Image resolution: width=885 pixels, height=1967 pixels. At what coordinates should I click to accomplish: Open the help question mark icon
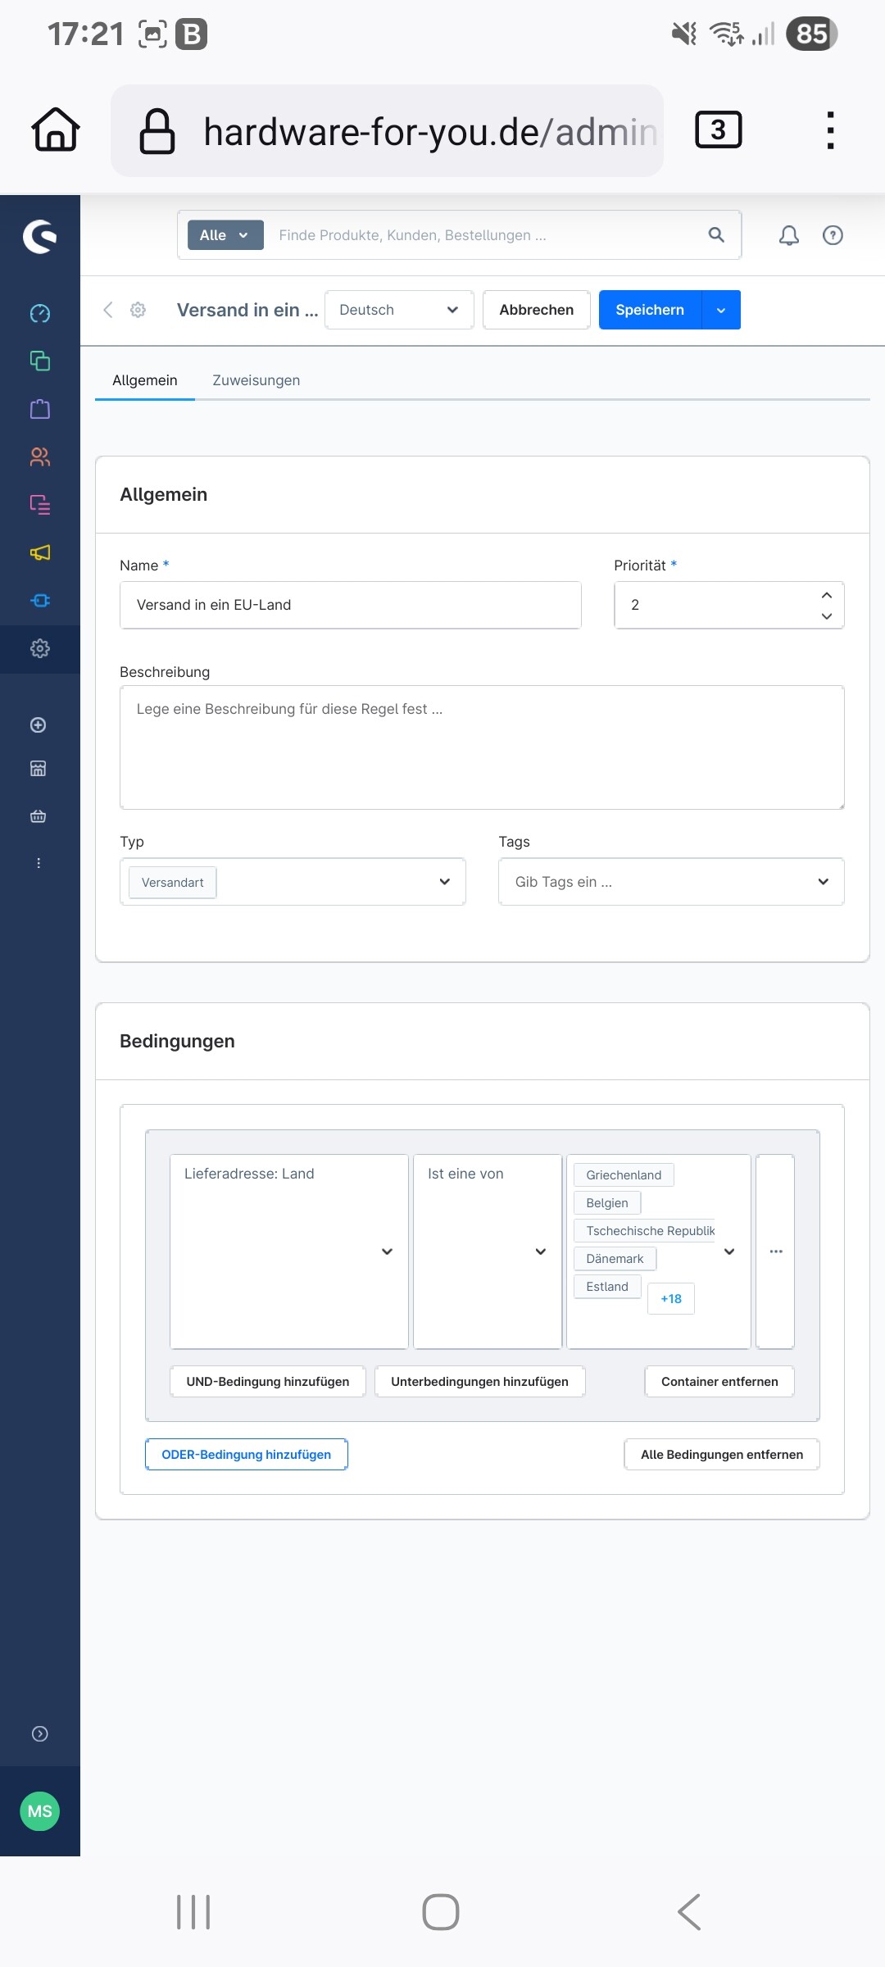833,236
